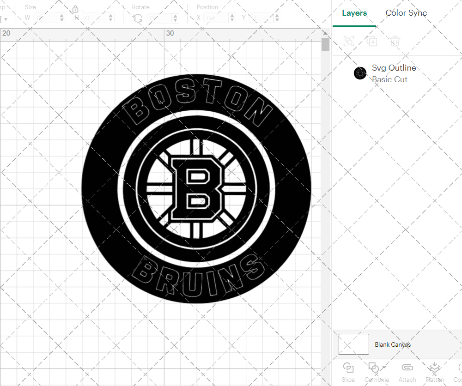Click the Blank Canvas label

392,344
